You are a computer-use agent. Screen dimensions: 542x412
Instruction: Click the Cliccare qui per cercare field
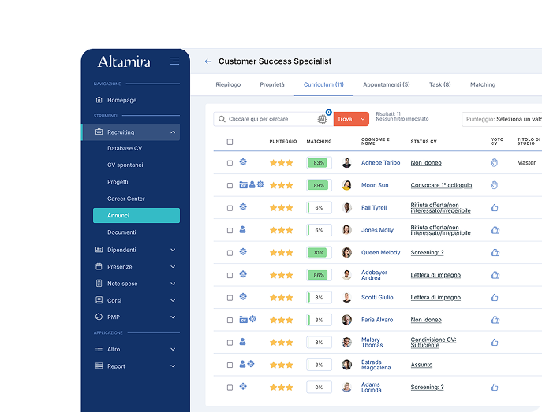(273, 119)
